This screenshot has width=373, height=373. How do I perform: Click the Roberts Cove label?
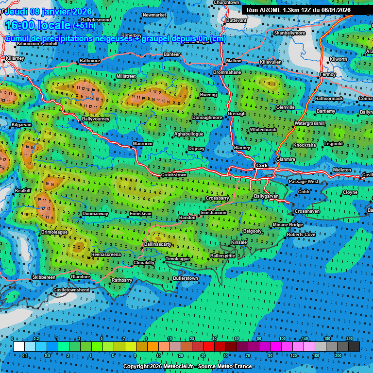pos(301,234)
